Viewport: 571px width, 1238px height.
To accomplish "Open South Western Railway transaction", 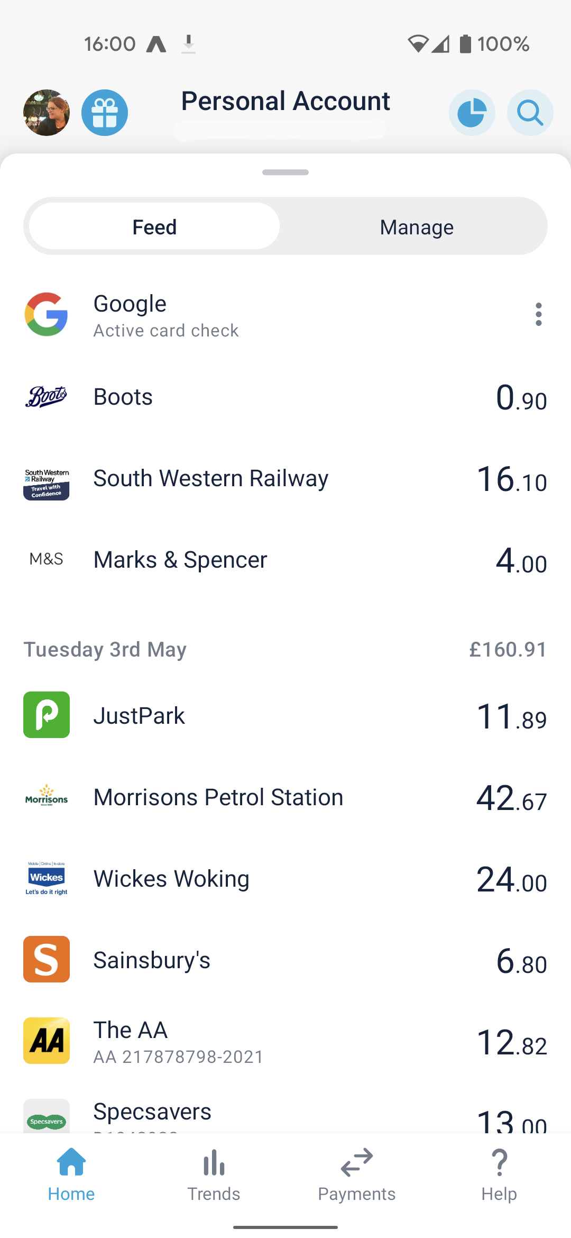I will [x=285, y=479].
